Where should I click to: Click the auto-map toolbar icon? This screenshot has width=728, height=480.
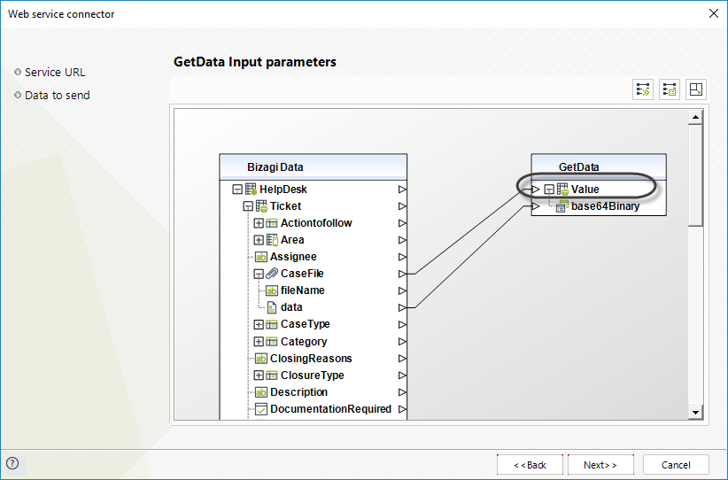tap(643, 89)
